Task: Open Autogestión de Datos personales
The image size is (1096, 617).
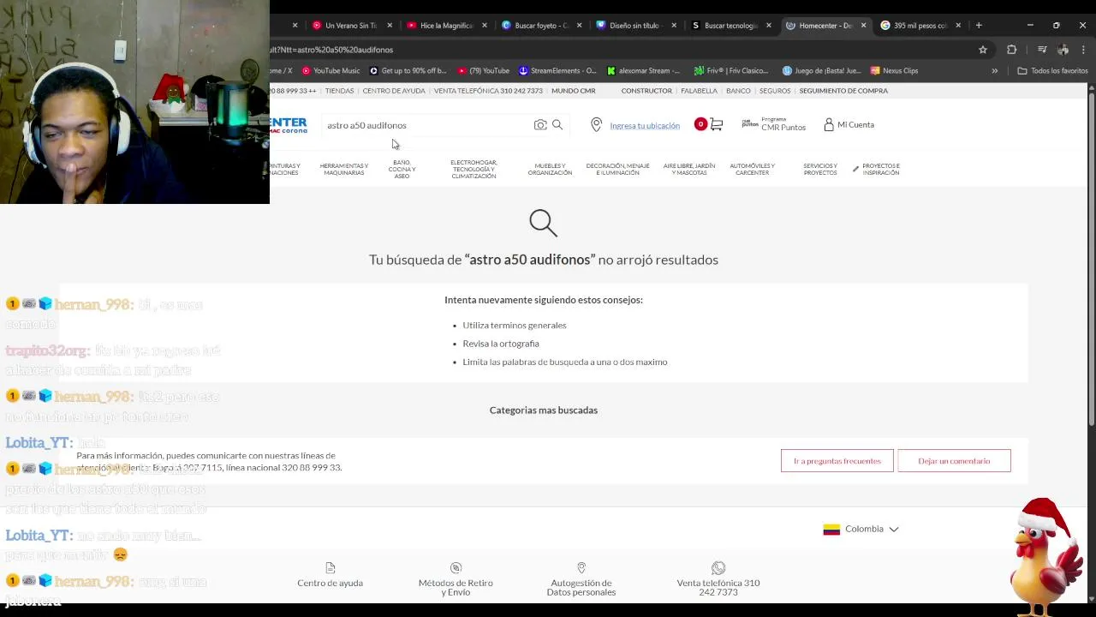Action: (581, 579)
